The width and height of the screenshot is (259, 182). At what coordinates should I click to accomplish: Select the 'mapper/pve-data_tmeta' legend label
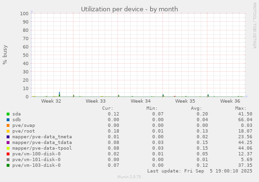(x=42, y=137)
